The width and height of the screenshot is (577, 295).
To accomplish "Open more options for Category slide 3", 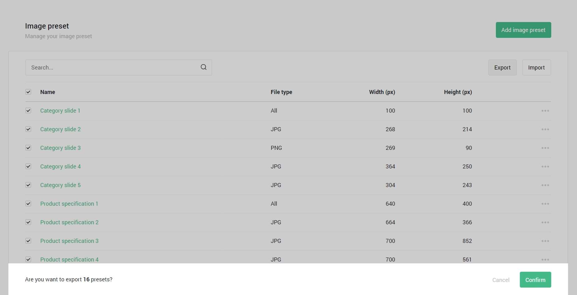I will [x=545, y=148].
